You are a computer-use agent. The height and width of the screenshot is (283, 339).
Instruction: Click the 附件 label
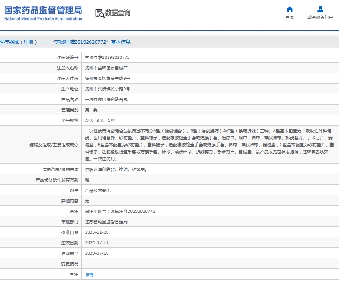pyautogui.click(x=74, y=190)
